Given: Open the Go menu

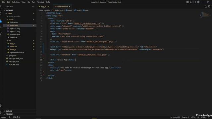Looking at the screenshot, I should [29, 2].
